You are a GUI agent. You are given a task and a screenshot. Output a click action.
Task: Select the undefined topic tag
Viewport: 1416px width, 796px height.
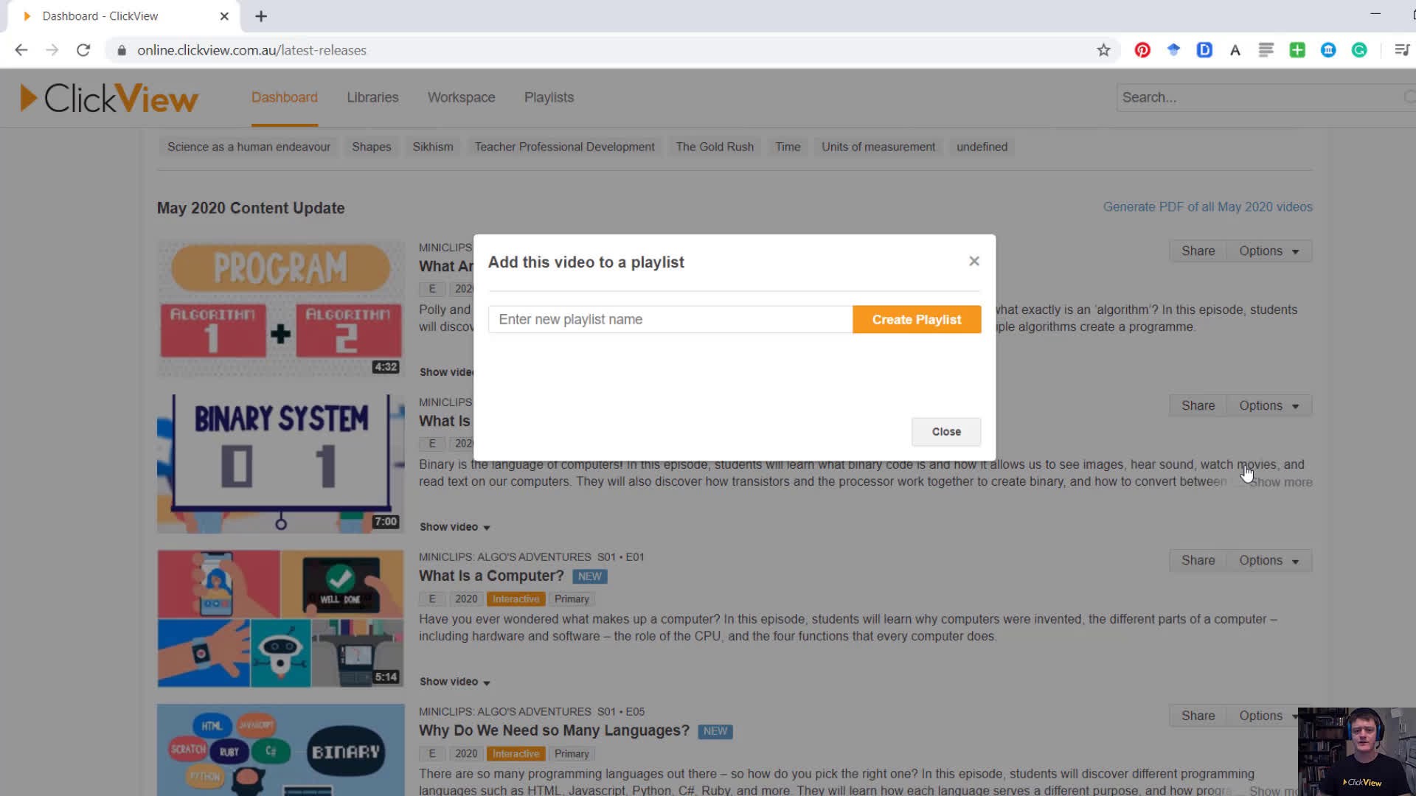pyautogui.click(x=982, y=147)
